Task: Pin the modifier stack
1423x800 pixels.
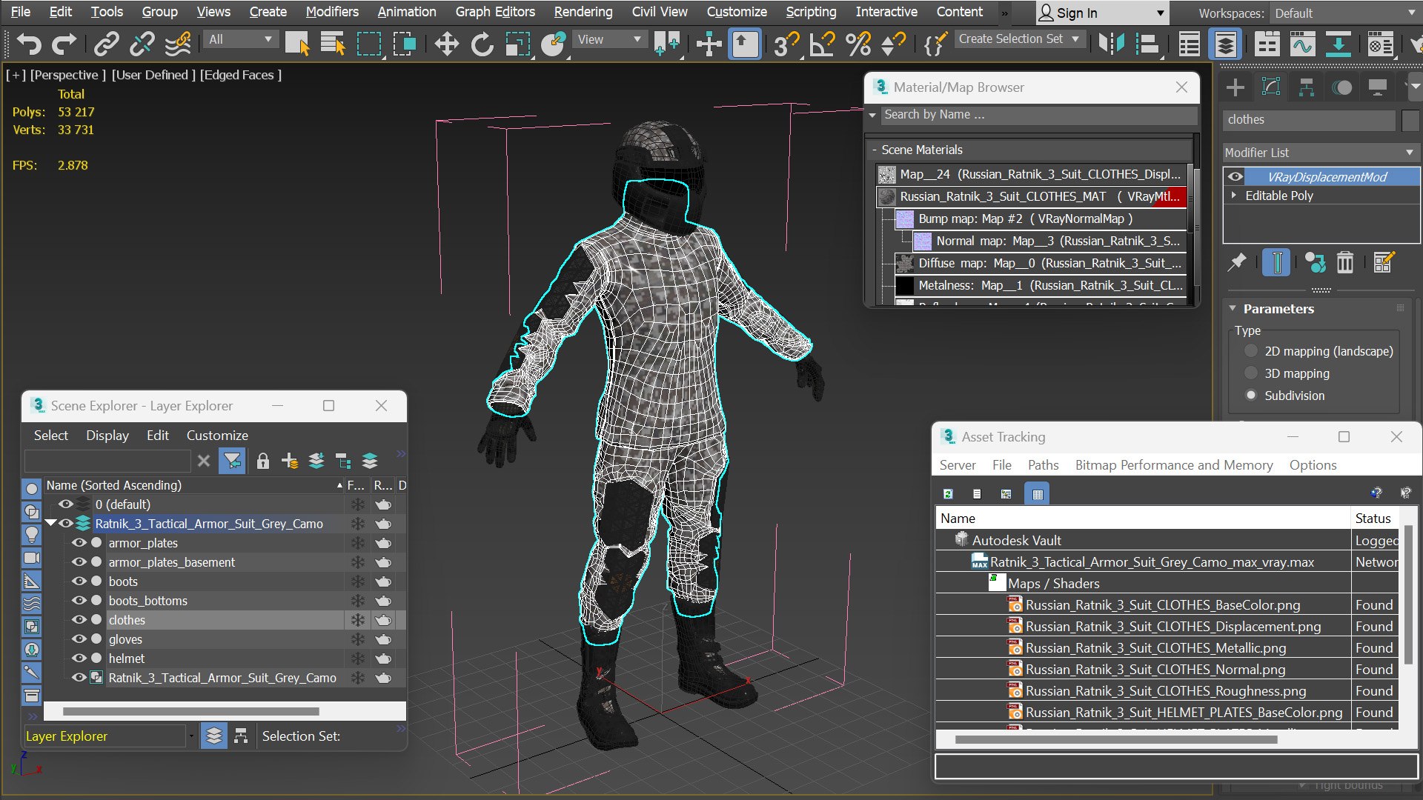Action: (x=1237, y=262)
